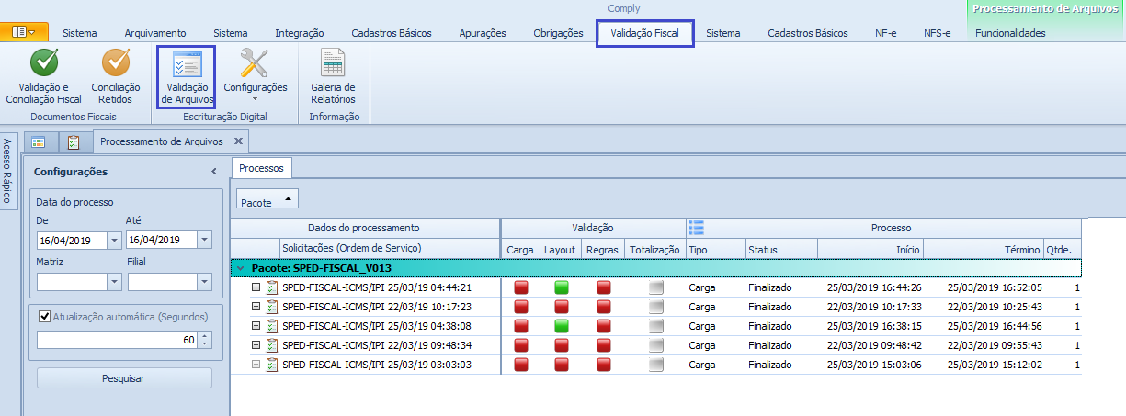The height and width of the screenshot is (416, 1126).
Task: Switch to the Apurações ribbon tab
Action: click(x=482, y=33)
